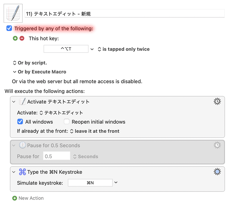This screenshot has width=230, height=205.
Task: Click the green plus beside New Action
Action: click(x=15, y=198)
